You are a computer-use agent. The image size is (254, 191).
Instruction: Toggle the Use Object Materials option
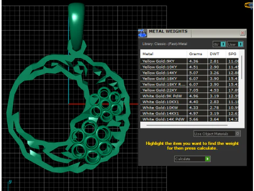click(x=217, y=134)
